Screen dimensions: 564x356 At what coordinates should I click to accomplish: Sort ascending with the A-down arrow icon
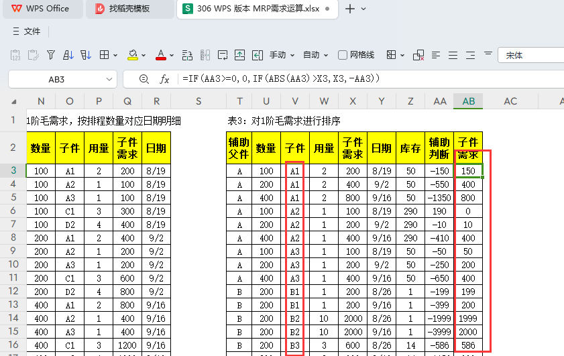tap(68, 55)
